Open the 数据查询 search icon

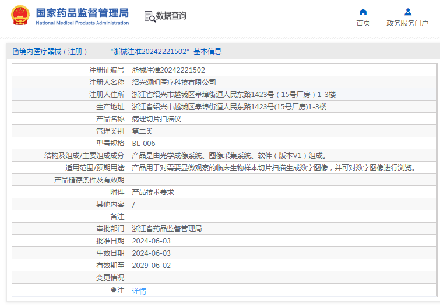pyautogui.click(x=150, y=16)
